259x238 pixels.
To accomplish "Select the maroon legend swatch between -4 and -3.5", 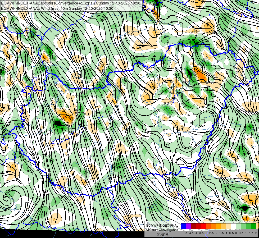I will (193, 226).
